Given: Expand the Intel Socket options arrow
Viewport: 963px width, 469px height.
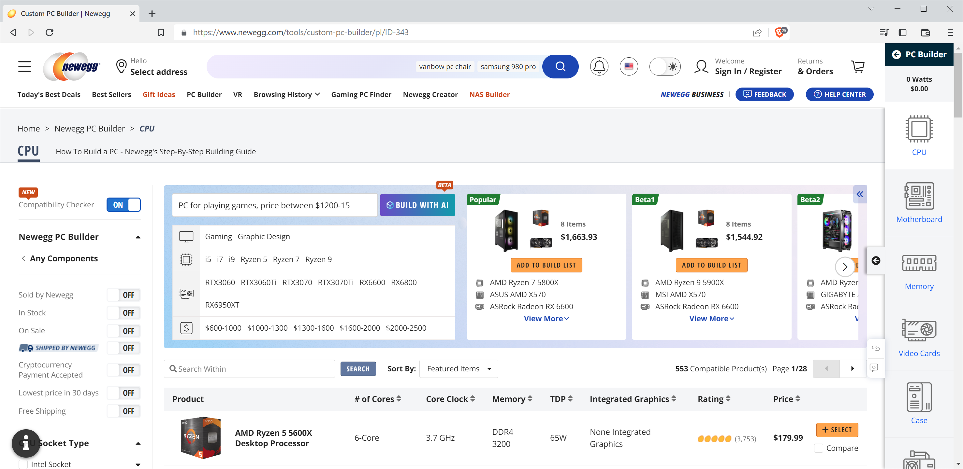Looking at the screenshot, I should [138, 465].
